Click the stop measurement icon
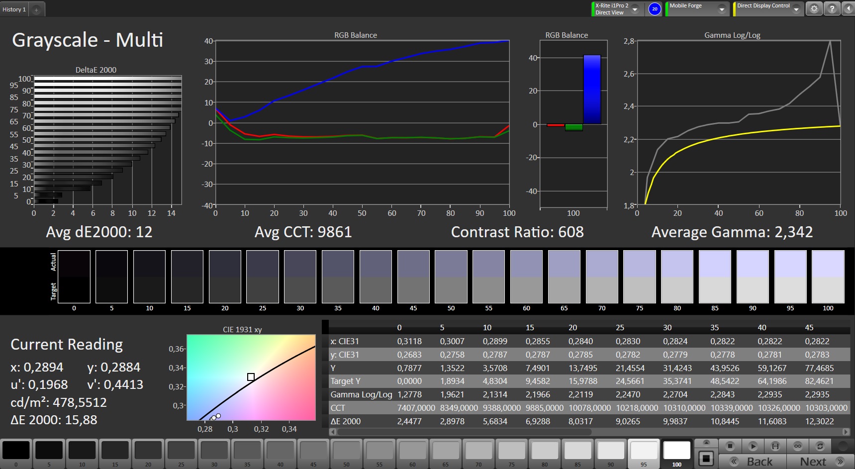 [730, 446]
